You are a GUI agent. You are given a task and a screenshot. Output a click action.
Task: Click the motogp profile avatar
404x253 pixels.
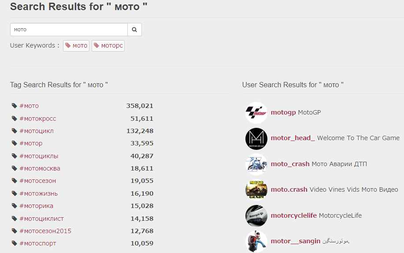tap(256, 113)
